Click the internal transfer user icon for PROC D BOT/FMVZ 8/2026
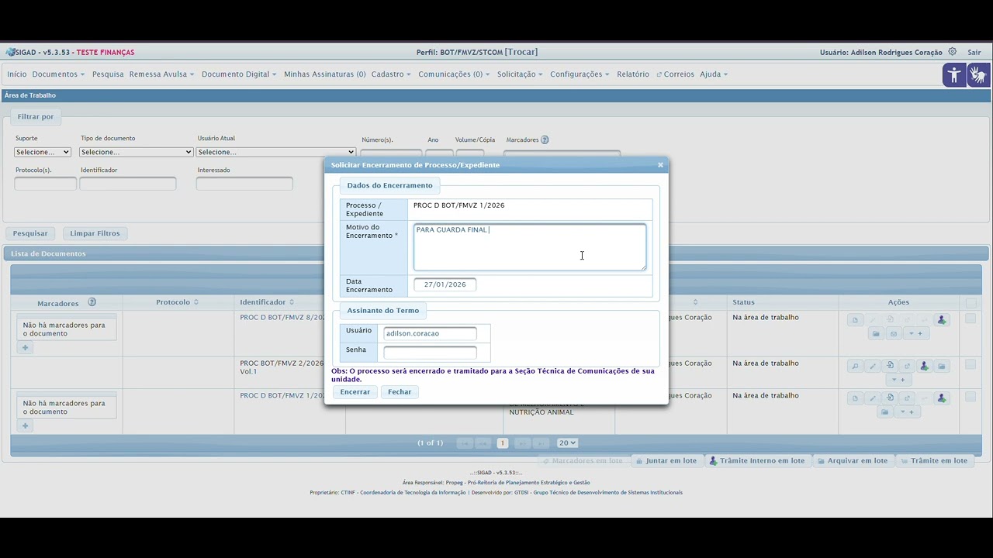 click(941, 320)
